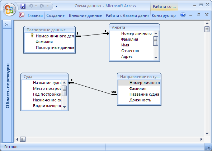Select Место постройки field in Суда

tap(47, 88)
